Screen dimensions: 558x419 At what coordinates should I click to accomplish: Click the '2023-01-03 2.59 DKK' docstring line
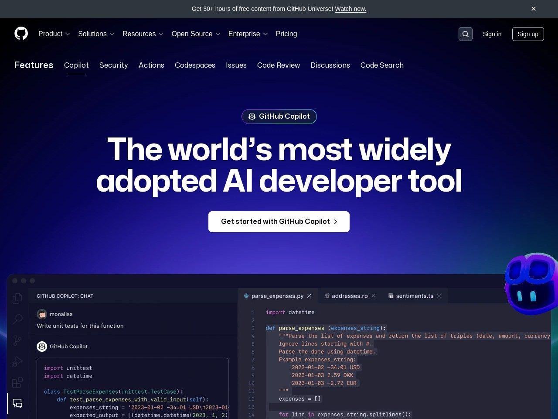pos(323,375)
